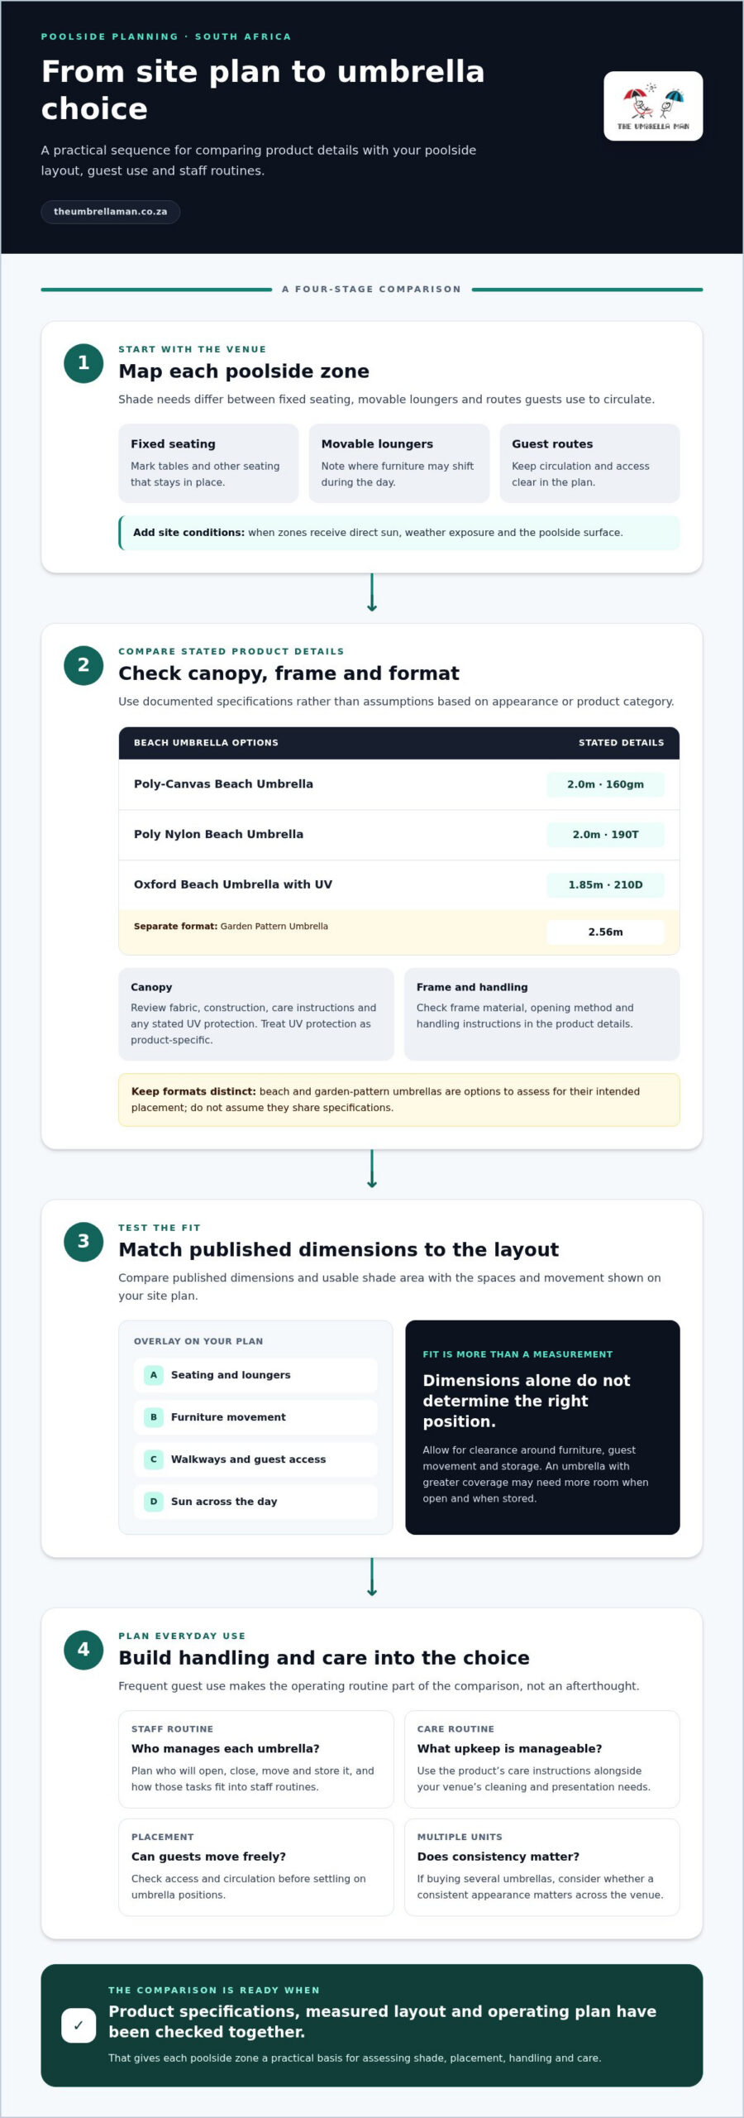Click the 2.0m · 190T spec tag

click(605, 835)
